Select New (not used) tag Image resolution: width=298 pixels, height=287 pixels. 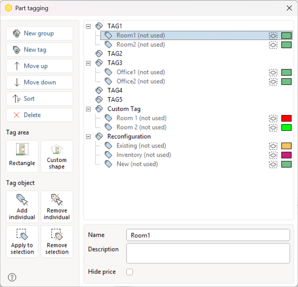coord(137,164)
